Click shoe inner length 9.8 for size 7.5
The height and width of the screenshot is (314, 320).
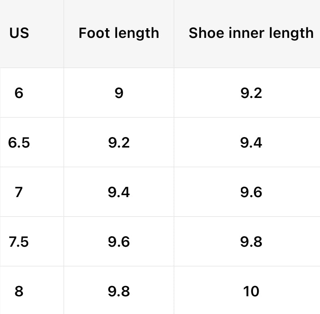(x=251, y=242)
